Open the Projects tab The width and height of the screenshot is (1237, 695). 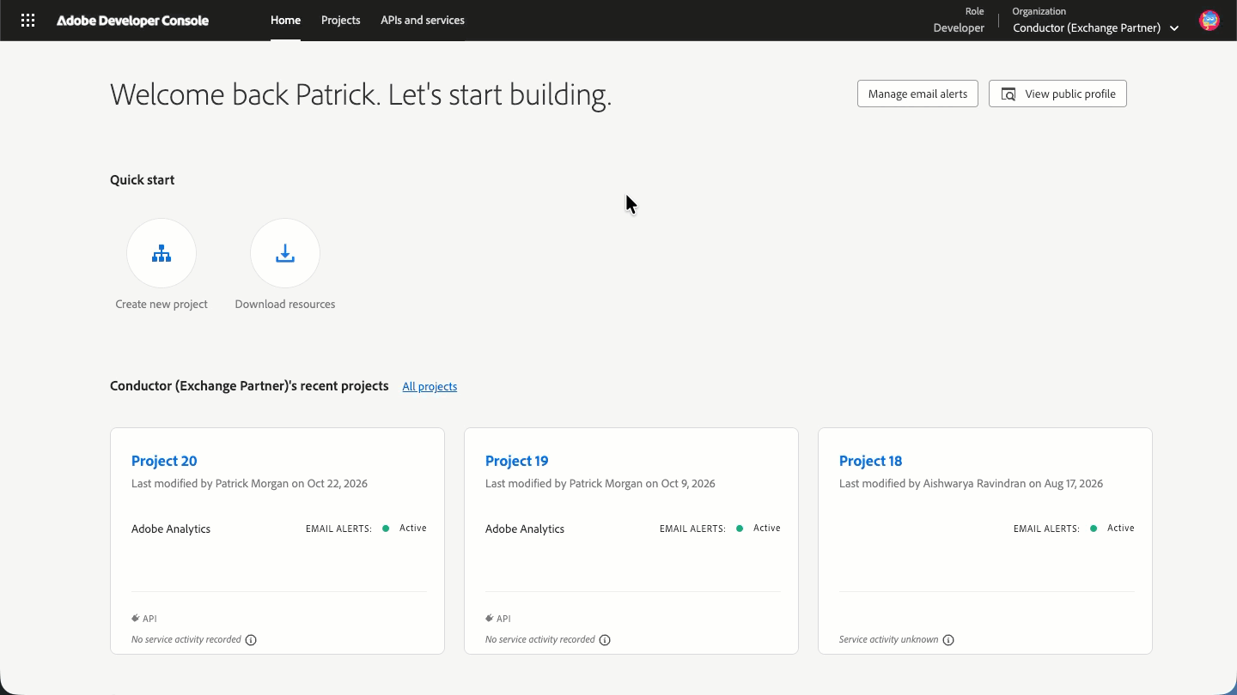(x=341, y=21)
